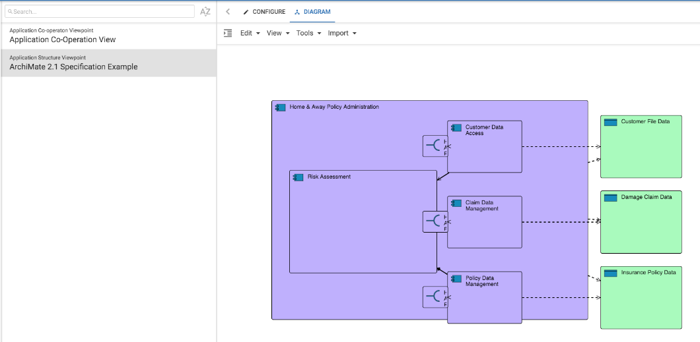Select interface symbol beside Claim Data Management
The height and width of the screenshot is (342, 700).
click(x=435, y=221)
